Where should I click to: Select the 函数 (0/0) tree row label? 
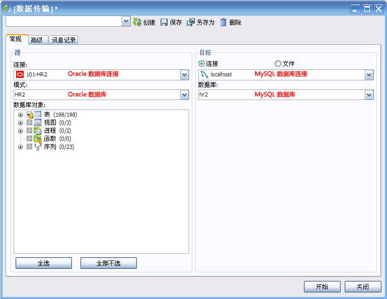pyautogui.click(x=57, y=139)
